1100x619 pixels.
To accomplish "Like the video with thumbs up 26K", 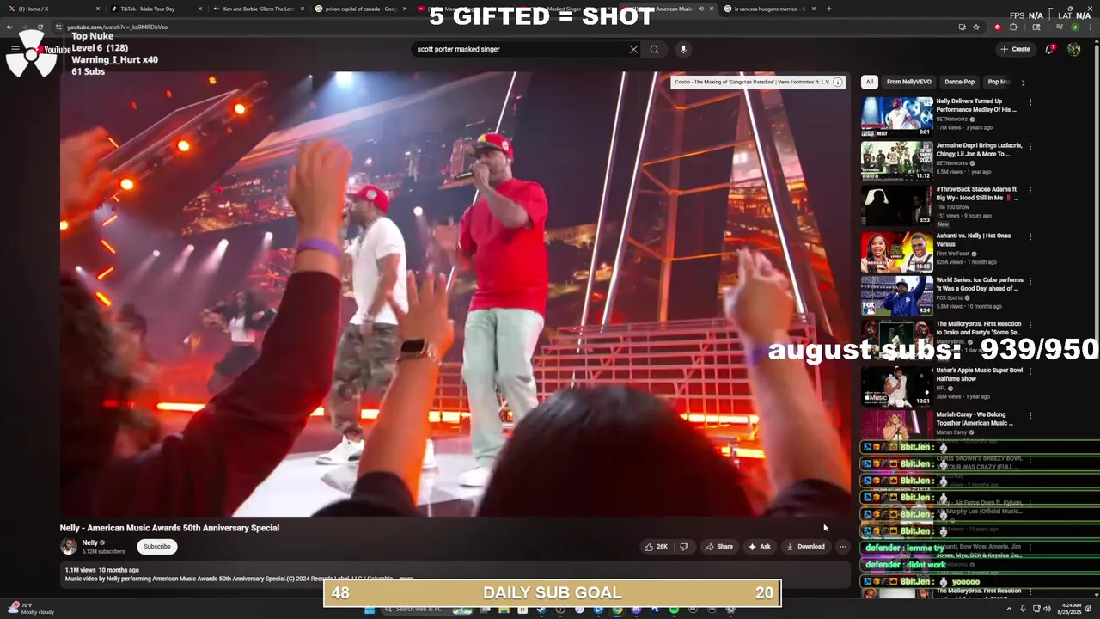I will 657,547.
